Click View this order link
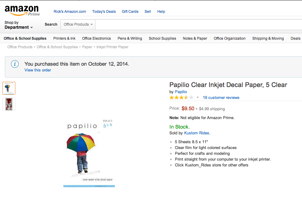Screen dimensions: 302x200 pos(38,70)
